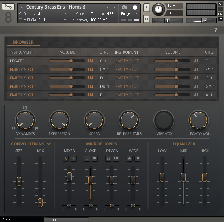The height and width of the screenshot is (222, 224).
Task: Enable the WIDE microphone power button
Action: coord(129,159)
